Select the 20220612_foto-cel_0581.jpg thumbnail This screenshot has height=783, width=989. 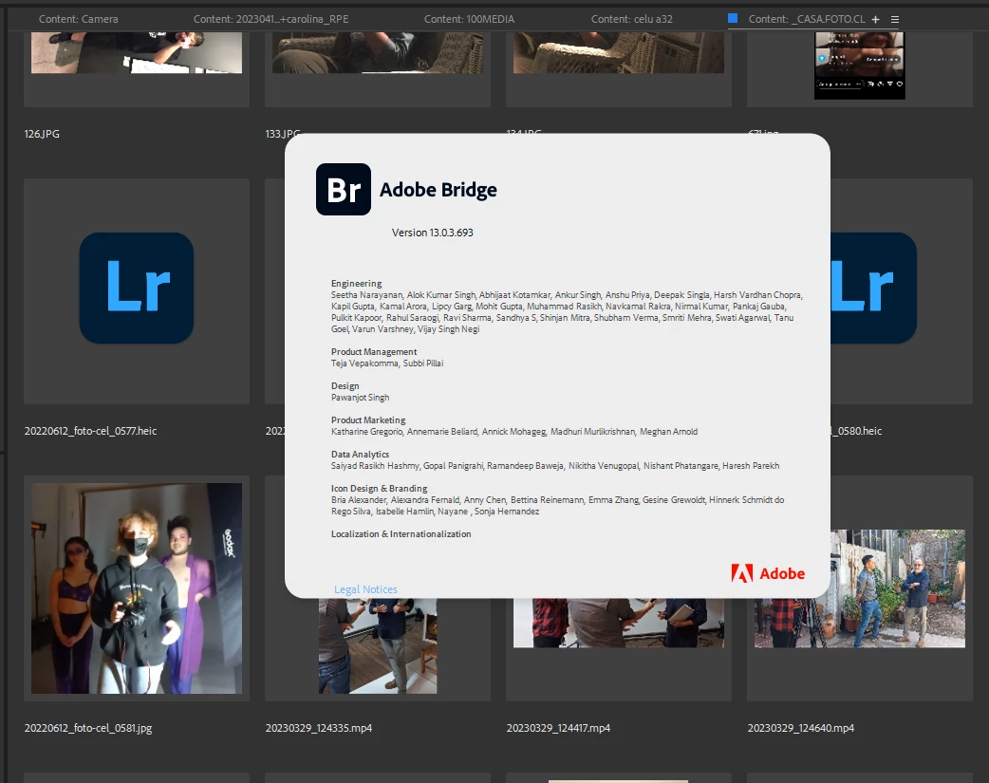click(137, 588)
